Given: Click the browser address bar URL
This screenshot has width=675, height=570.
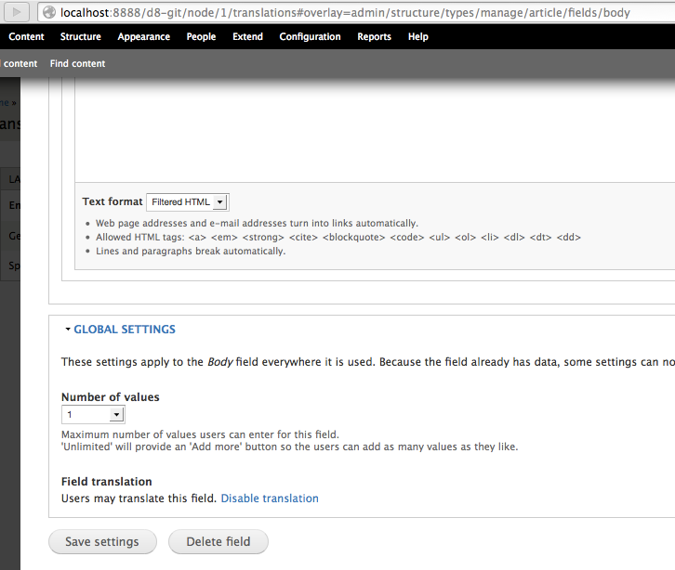Looking at the screenshot, I should tap(345, 13).
